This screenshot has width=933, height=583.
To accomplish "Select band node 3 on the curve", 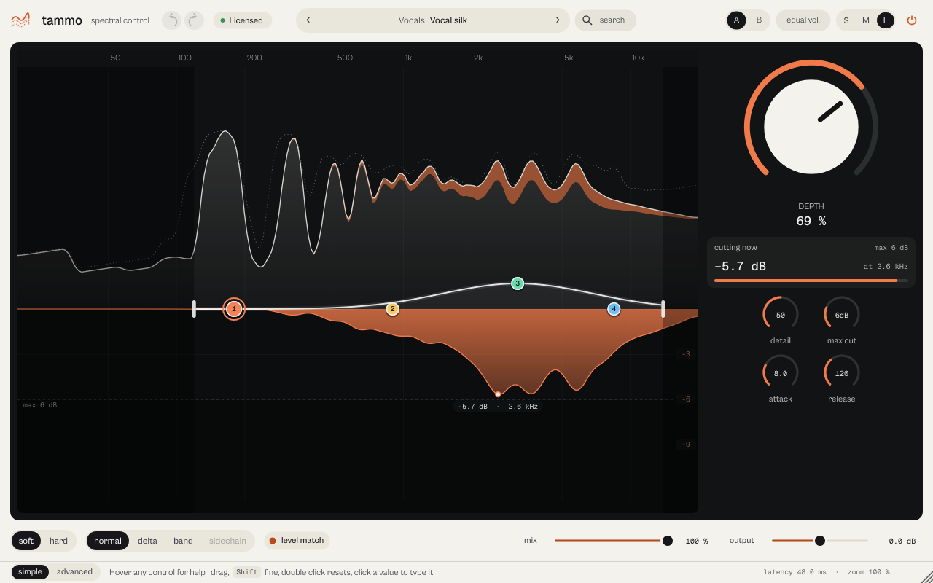I will tap(518, 283).
